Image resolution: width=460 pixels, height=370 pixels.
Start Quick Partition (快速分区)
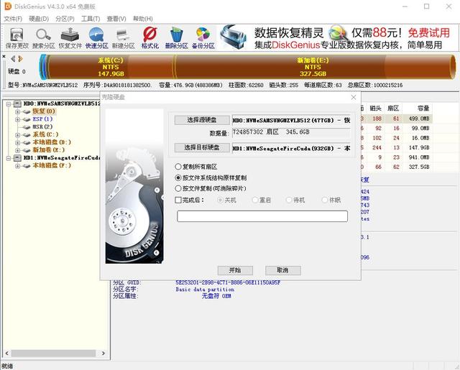pos(96,38)
